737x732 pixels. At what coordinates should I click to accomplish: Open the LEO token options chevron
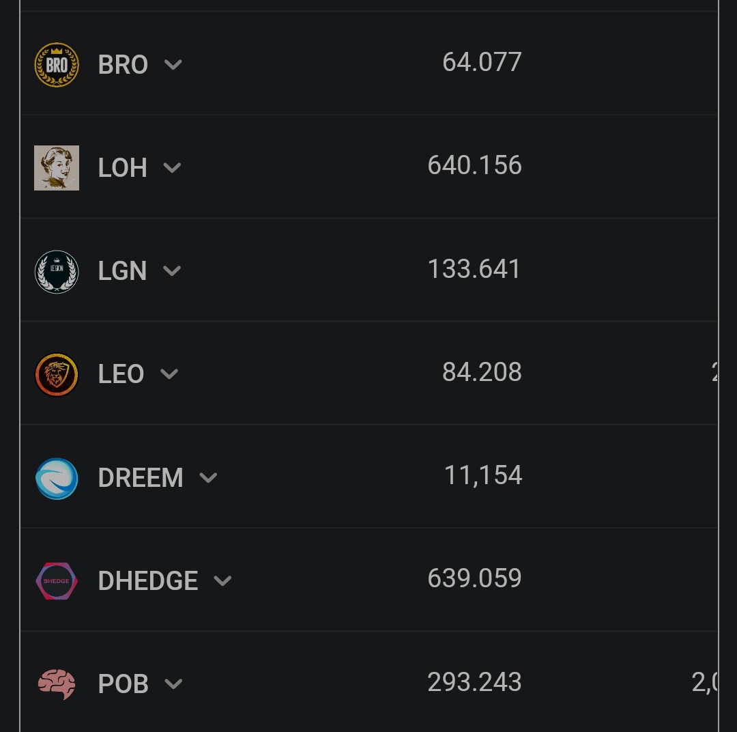[x=169, y=374]
